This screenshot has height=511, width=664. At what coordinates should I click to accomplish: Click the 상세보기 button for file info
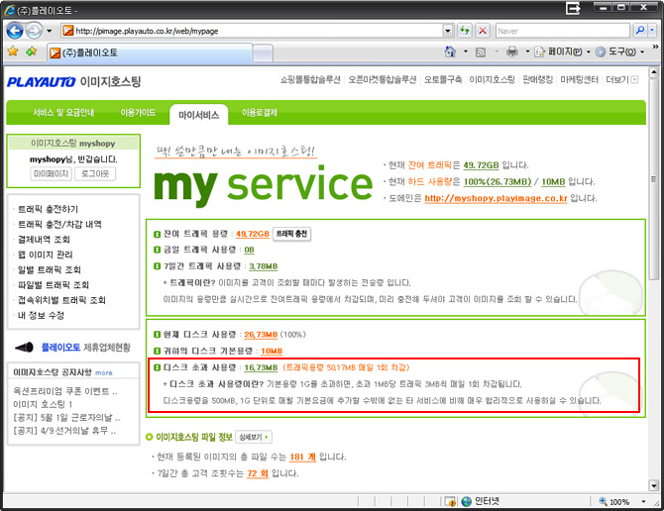252,437
